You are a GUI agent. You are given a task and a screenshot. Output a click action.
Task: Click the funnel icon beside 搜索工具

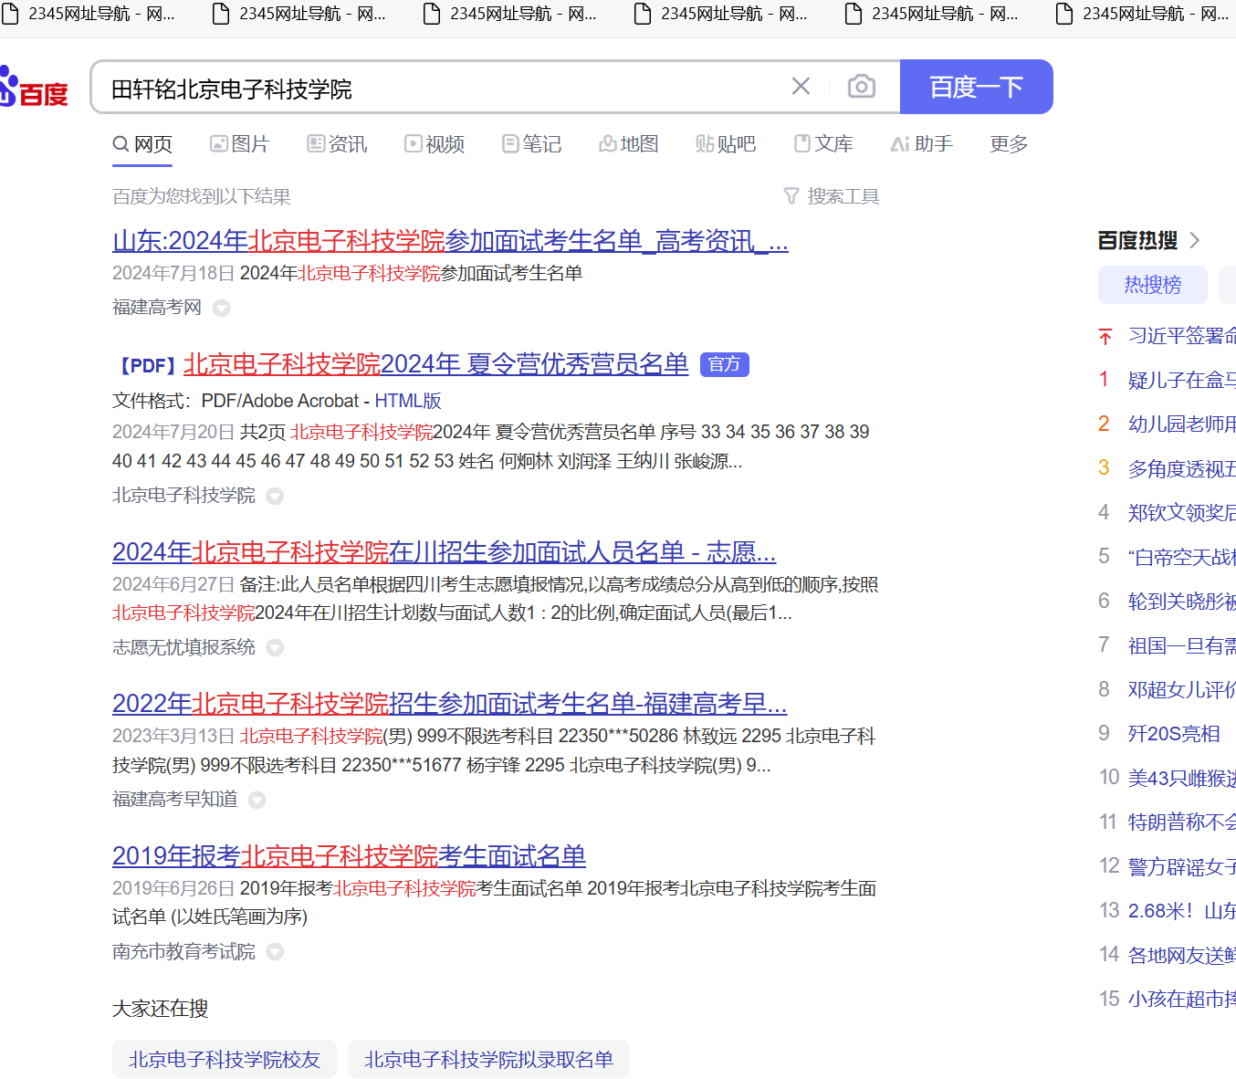(791, 196)
